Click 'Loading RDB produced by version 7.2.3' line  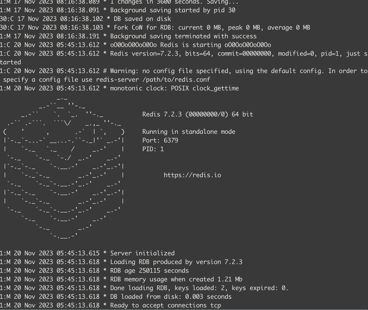[121, 262]
